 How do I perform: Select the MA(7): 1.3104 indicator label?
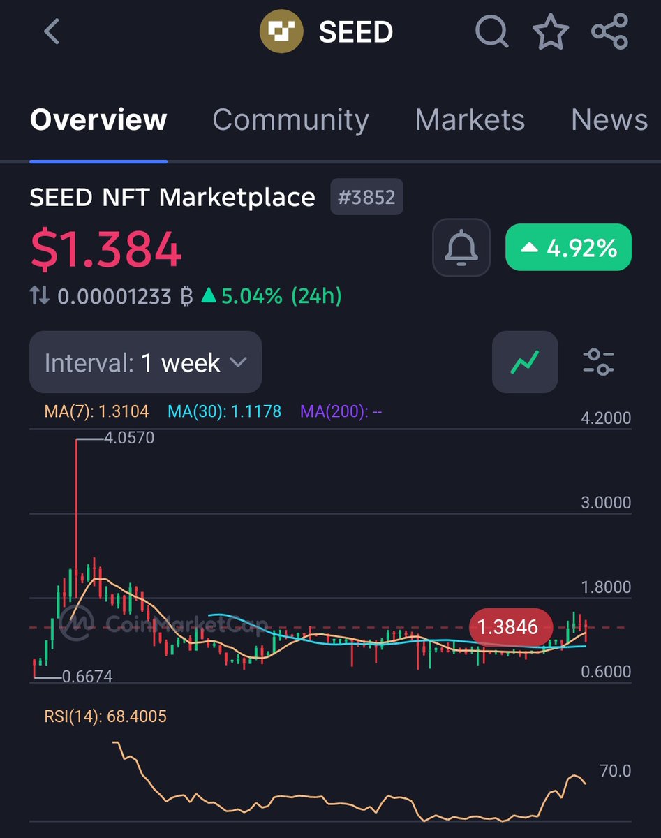[x=96, y=411]
